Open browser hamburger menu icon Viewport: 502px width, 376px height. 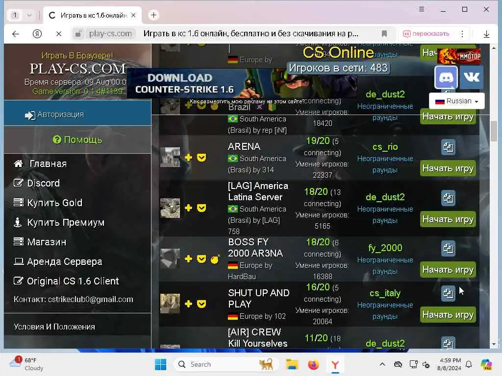[x=422, y=9]
